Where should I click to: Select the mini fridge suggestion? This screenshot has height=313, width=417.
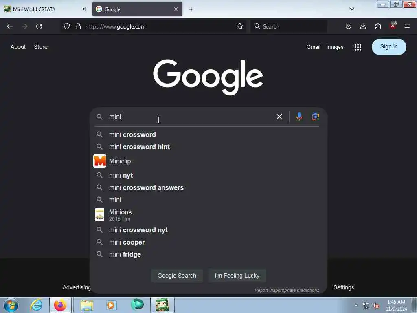click(208, 254)
